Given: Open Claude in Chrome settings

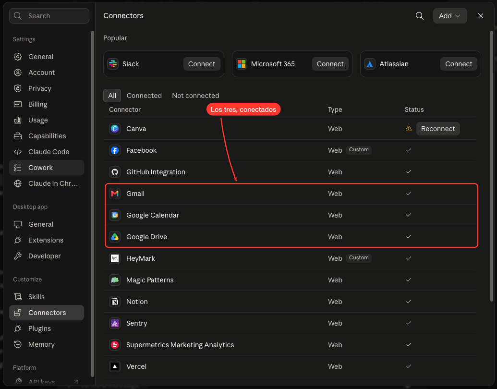Looking at the screenshot, I should pyautogui.click(x=47, y=183).
